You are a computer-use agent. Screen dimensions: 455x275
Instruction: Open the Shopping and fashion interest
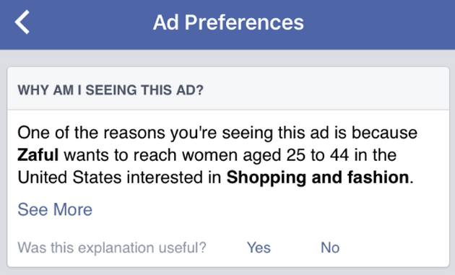coord(318,178)
